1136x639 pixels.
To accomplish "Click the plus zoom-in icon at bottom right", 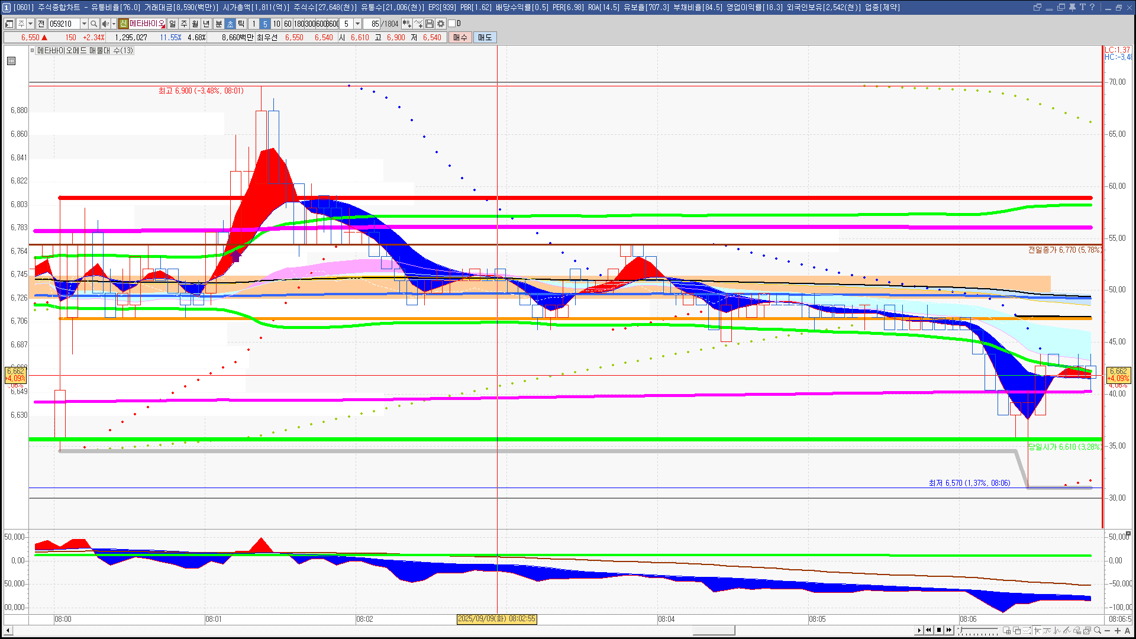I will point(1118,631).
